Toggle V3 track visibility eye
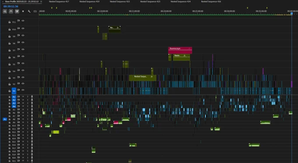This screenshot has width=298, height=163. coord(23,77)
